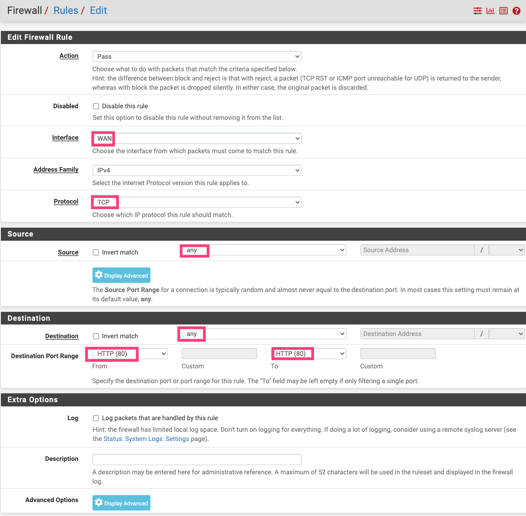Open the Interface dropdown showing WAN
Screen dimensions: 526x516
click(x=197, y=138)
